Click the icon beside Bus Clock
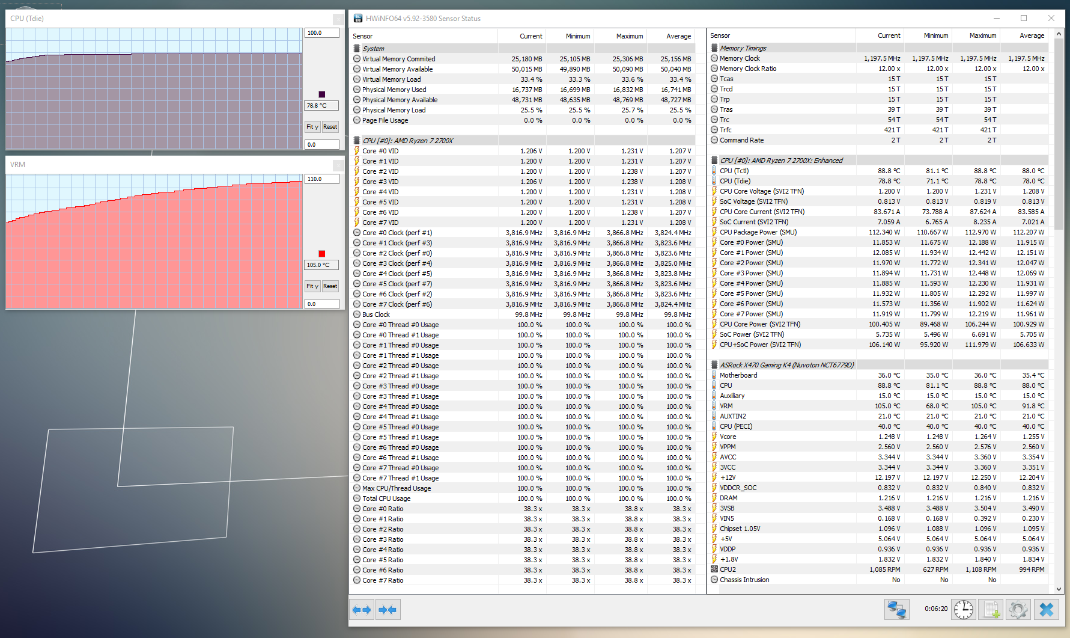 click(x=357, y=314)
